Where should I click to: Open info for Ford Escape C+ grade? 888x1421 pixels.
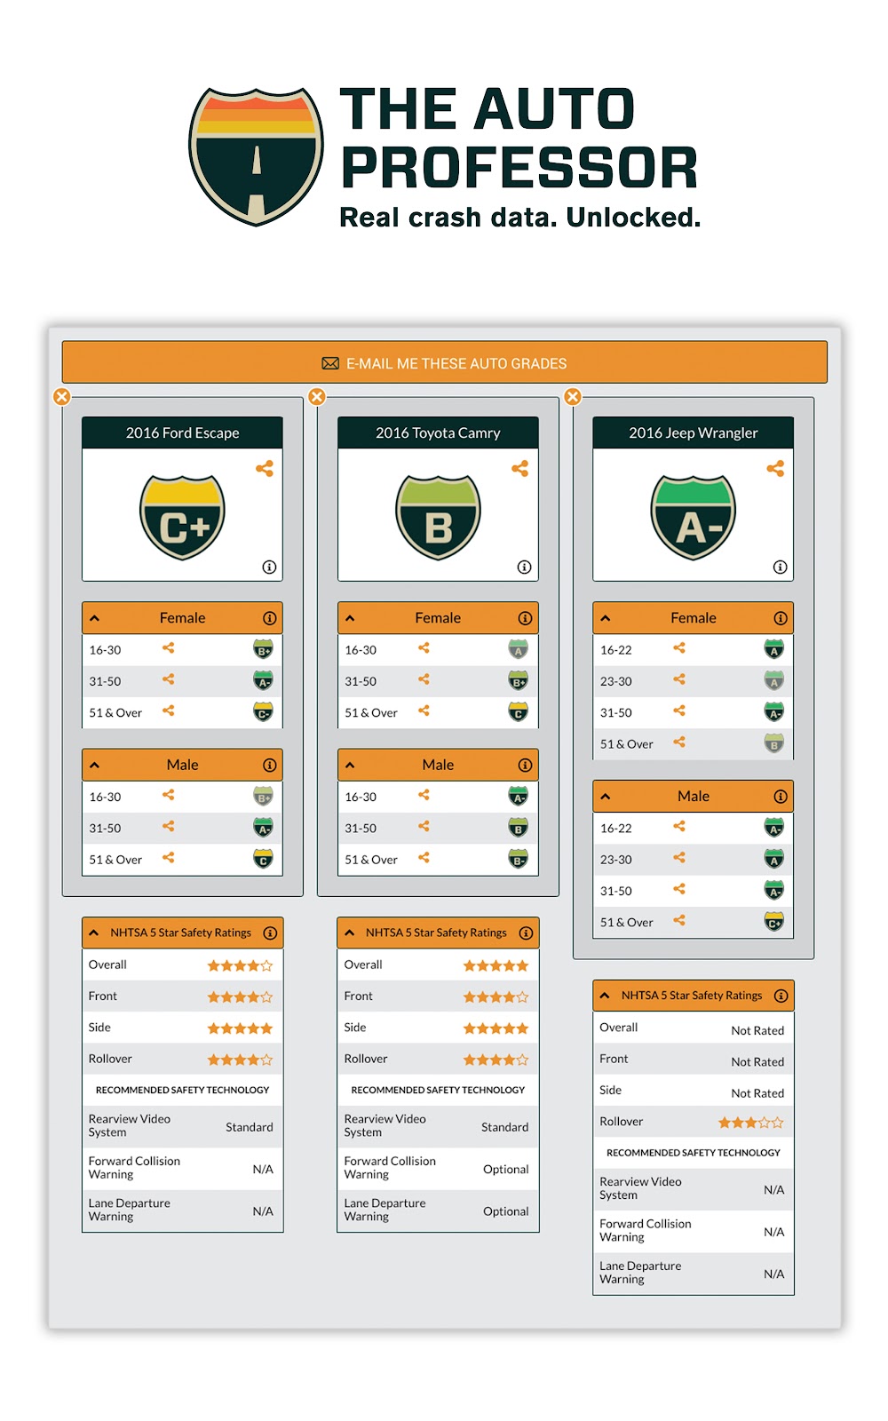point(269,567)
